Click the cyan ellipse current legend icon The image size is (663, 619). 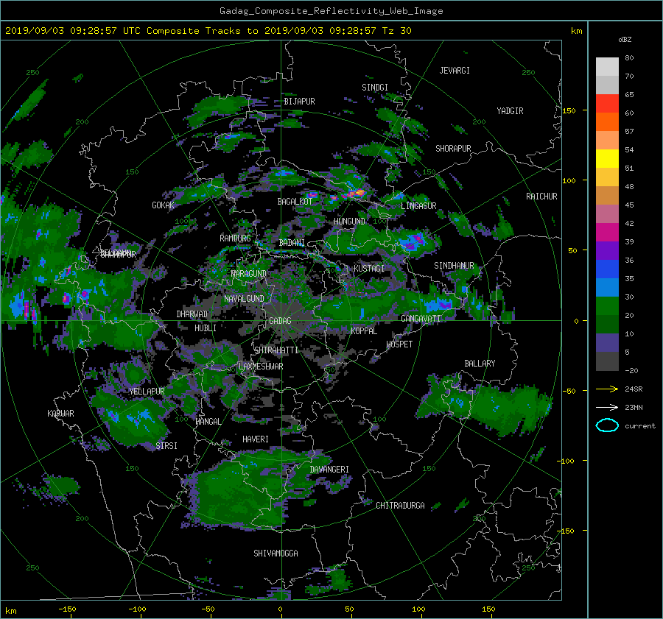607,425
